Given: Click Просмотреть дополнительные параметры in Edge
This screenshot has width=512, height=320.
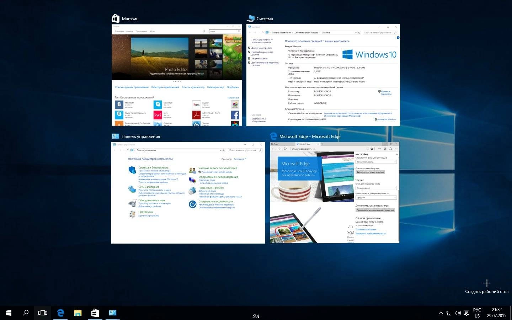Looking at the screenshot, I should point(375,210).
